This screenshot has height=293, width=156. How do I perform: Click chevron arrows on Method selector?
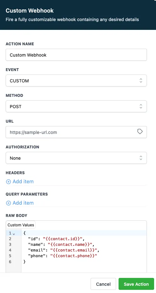(x=141, y=106)
